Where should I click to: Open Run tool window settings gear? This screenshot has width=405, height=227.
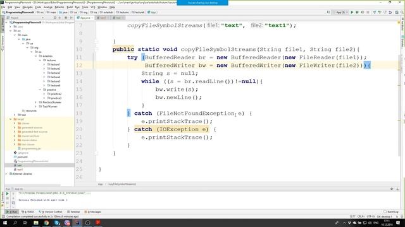point(392,189)
